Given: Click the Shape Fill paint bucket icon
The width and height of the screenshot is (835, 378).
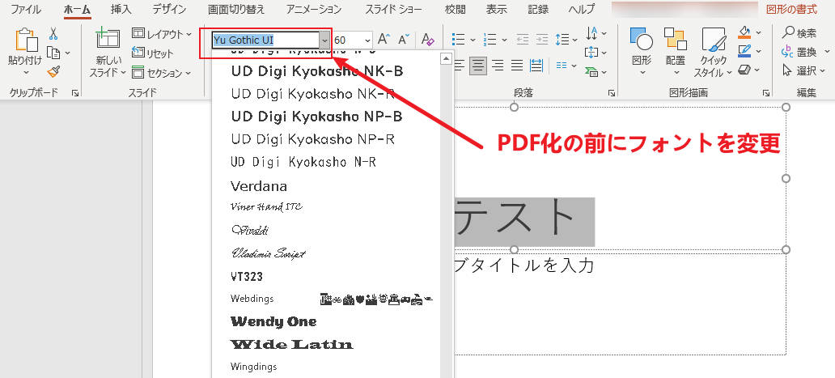Looking at the screenshot, I should pos(744,33).
